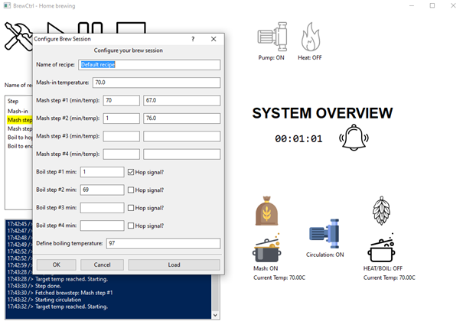Cancel the brew session configuration
463x331 pixels.
[102, 264]
